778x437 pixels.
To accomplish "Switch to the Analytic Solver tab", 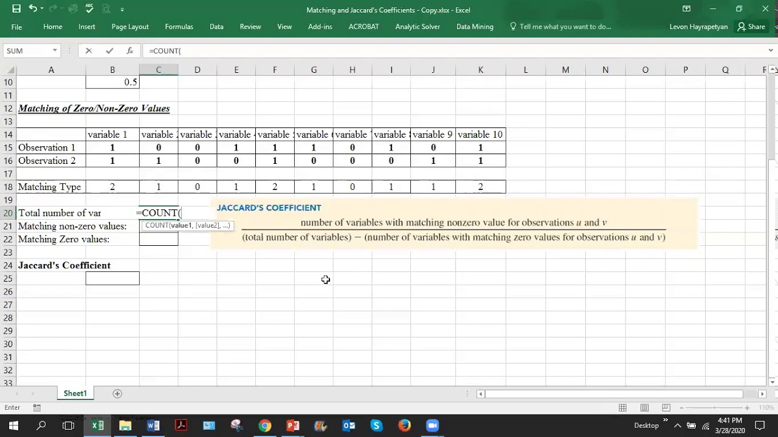I will point(418,27).
